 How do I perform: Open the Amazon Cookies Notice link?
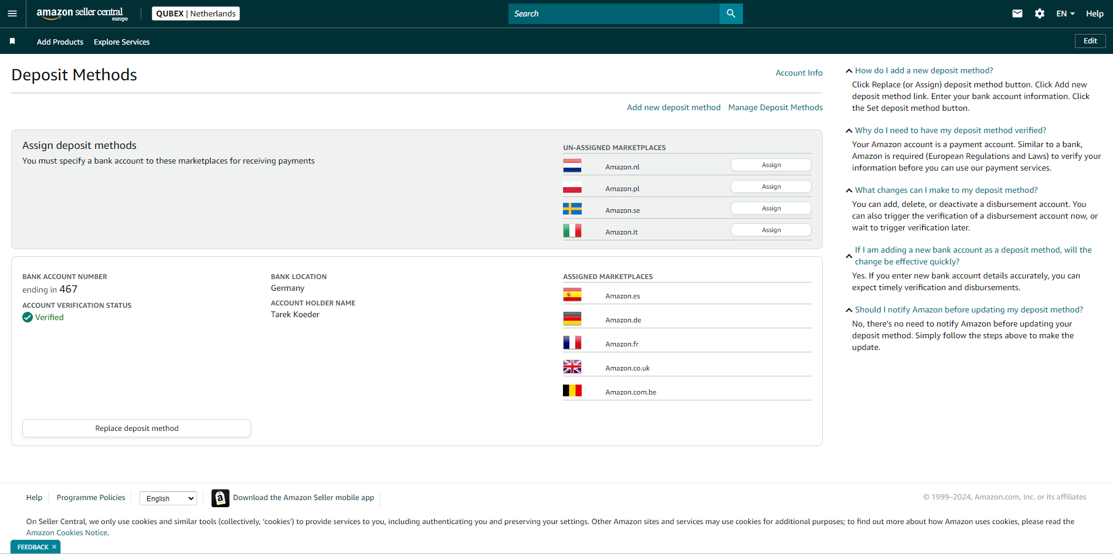[67, 533]
